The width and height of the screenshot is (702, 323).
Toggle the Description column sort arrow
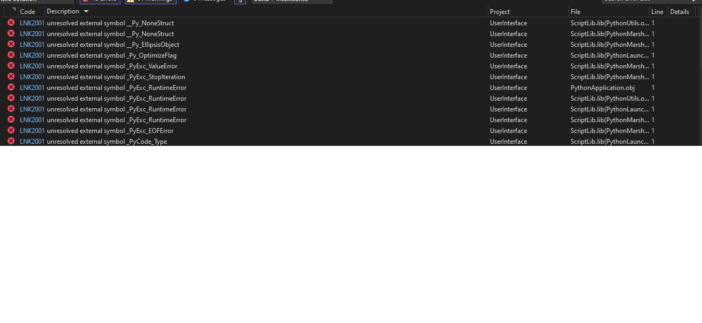click(x=86, y=11)
